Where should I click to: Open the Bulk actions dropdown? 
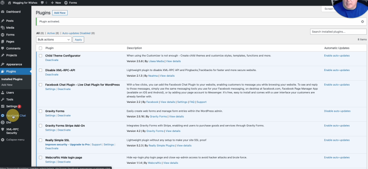click(x=54, y=40)
